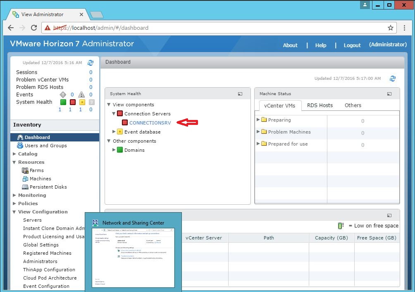Open the Problem RDS Hosts count link

click(91, 87)
